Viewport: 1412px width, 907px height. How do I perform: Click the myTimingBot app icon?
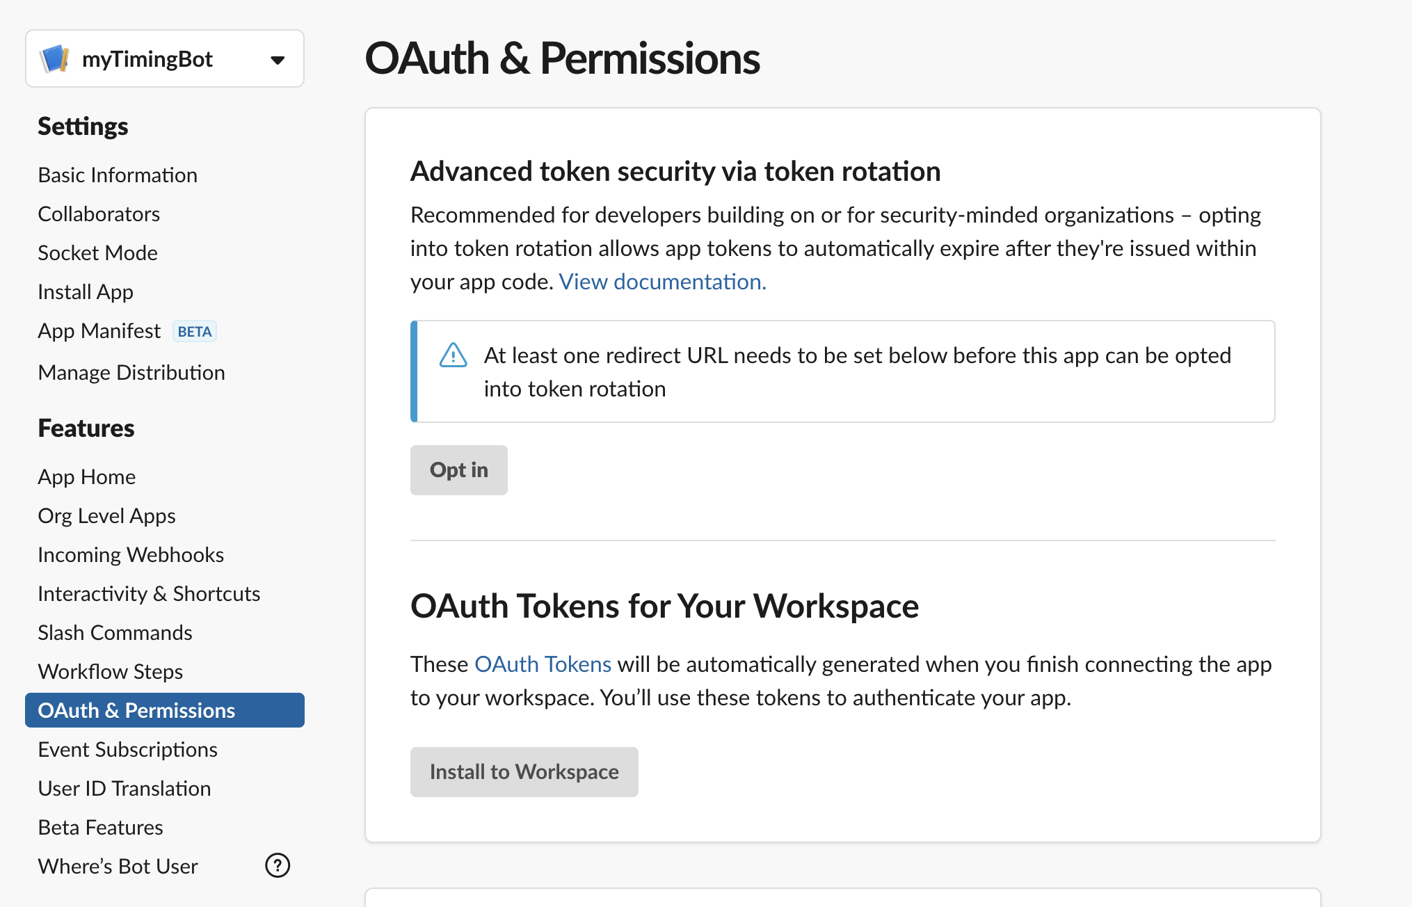[54, 59]
